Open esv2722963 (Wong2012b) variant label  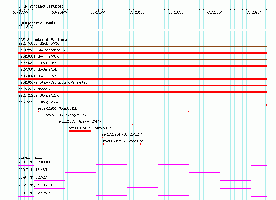click(66, 115)
